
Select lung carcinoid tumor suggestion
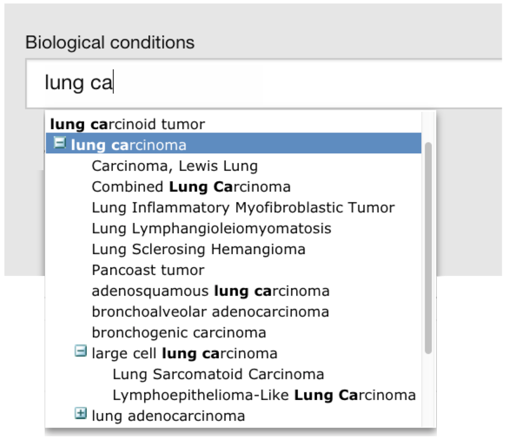pyautogui.click(x=127, y=124)
